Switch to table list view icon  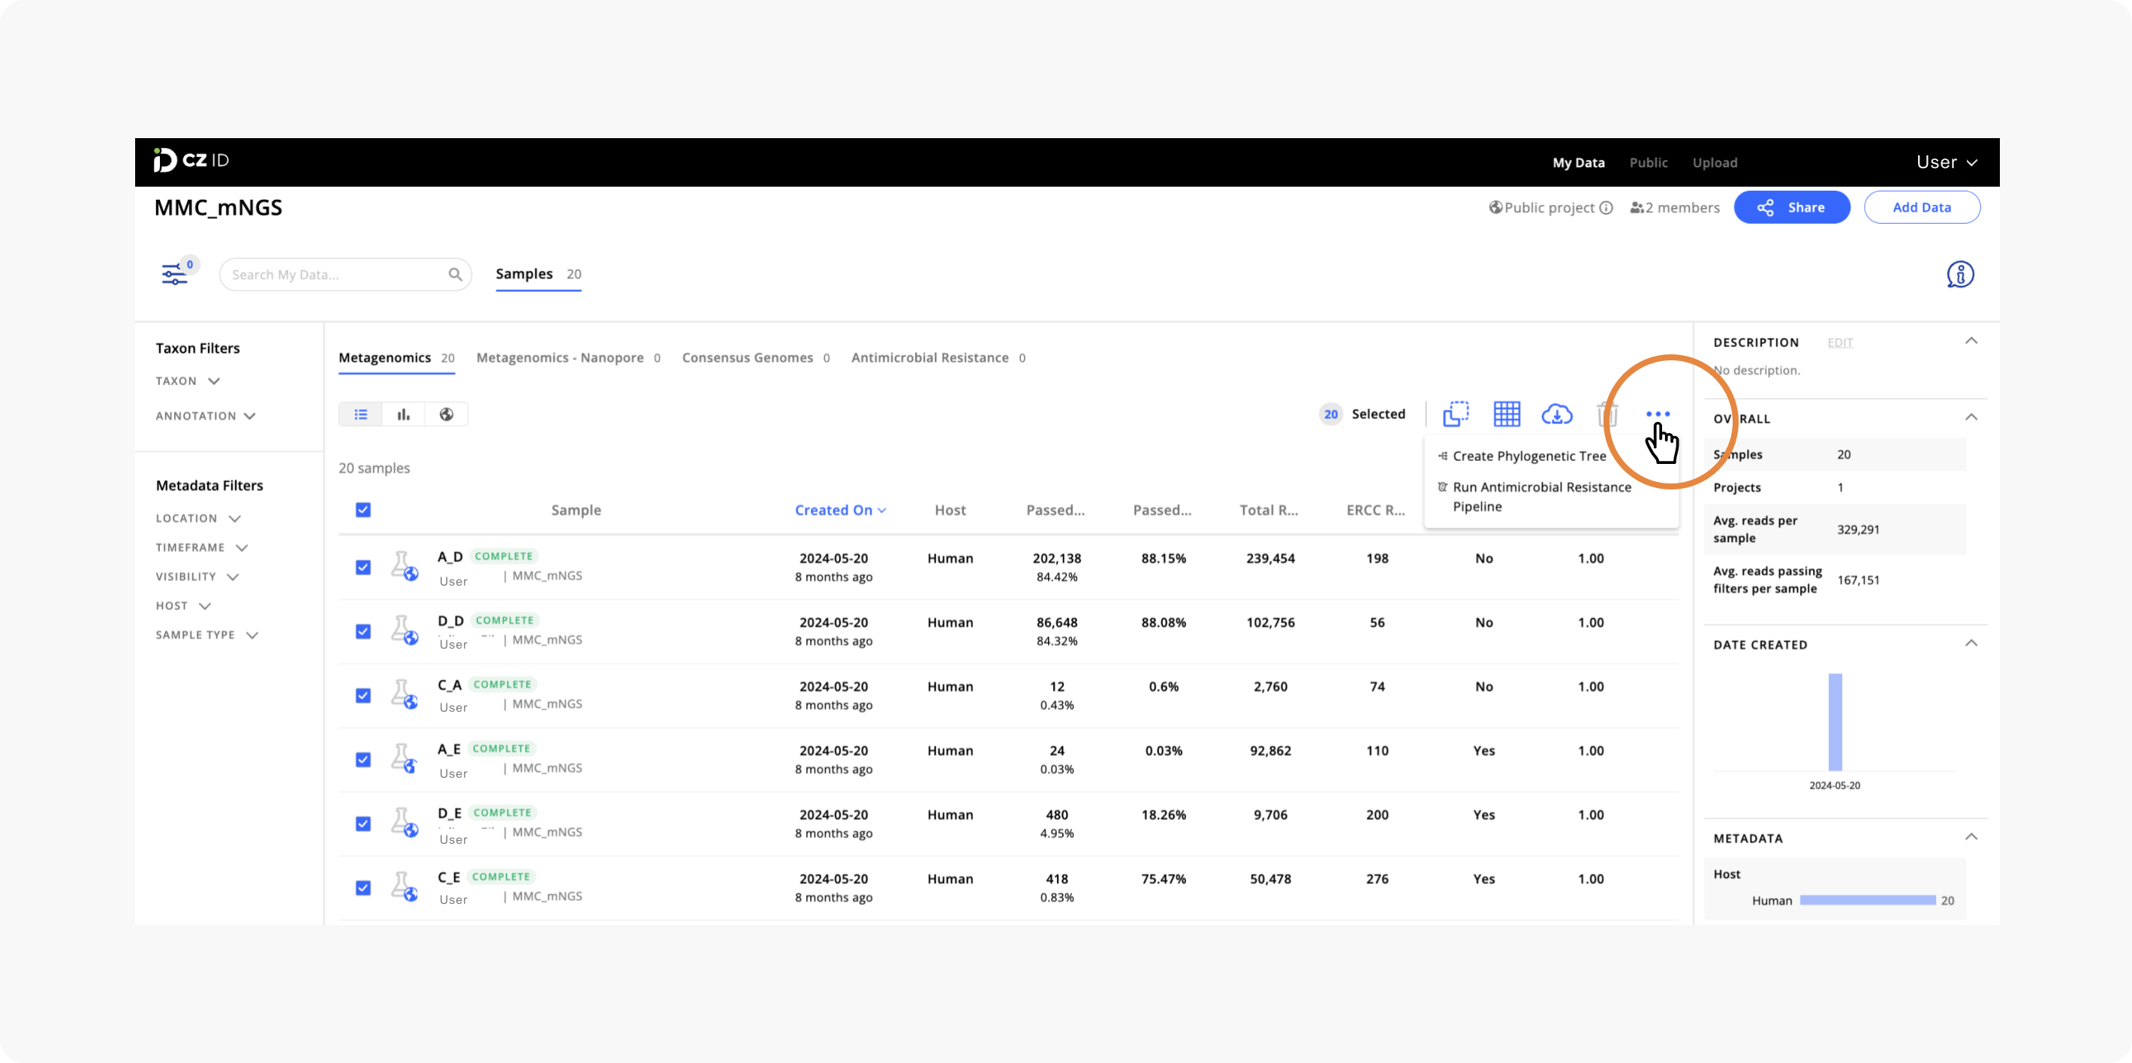361,415
